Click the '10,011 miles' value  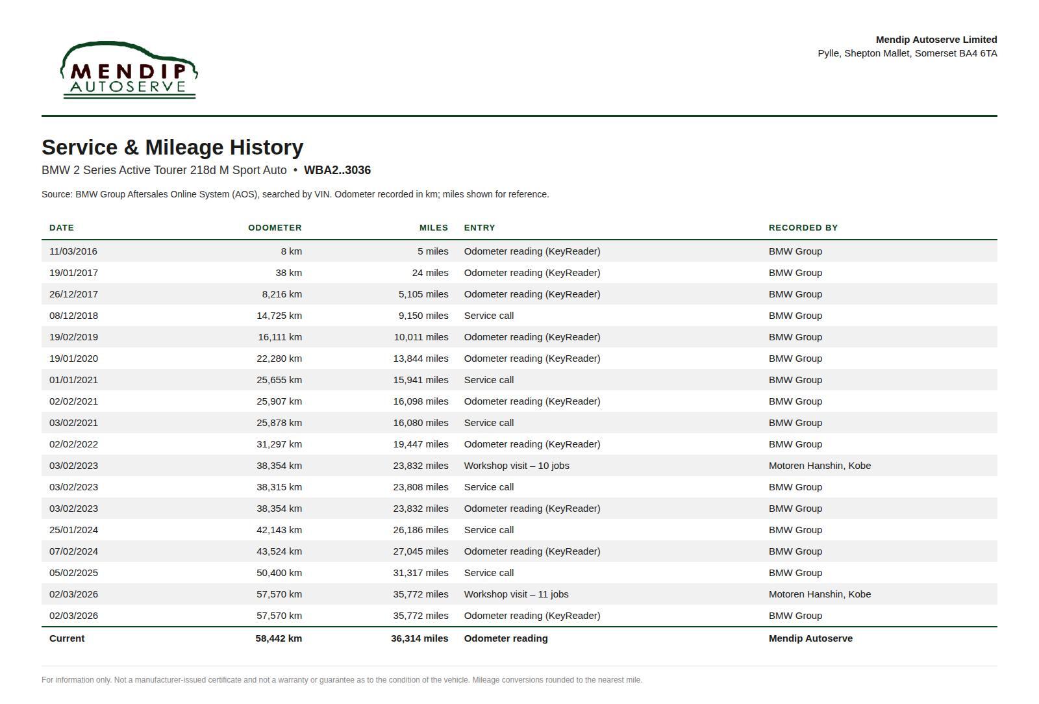[421, 337]
